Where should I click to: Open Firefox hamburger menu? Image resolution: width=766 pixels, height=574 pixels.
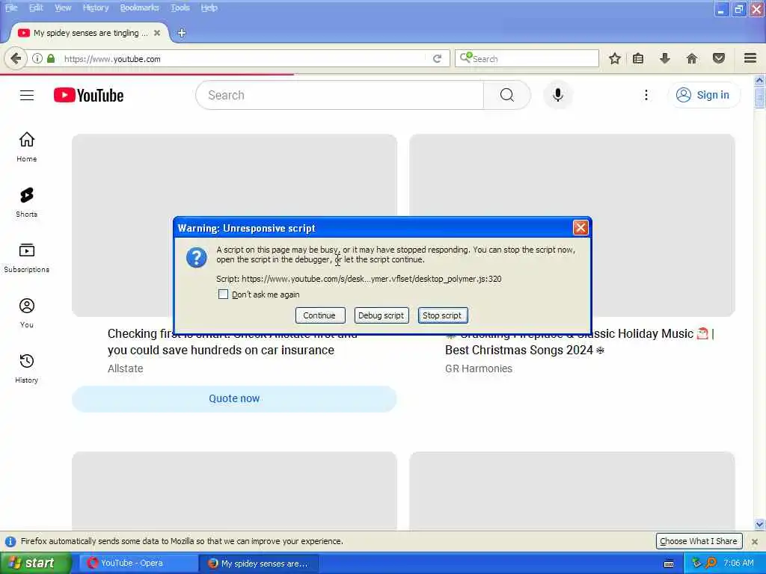pyautogui.click(x=750, y=58)
